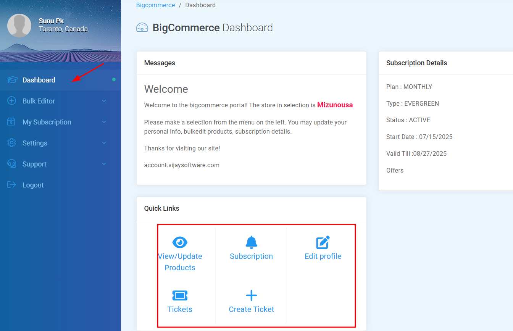The image size is (513, 331).
Task: Click the Thanks for visiting our site text
Action: (x=182, y=148)
